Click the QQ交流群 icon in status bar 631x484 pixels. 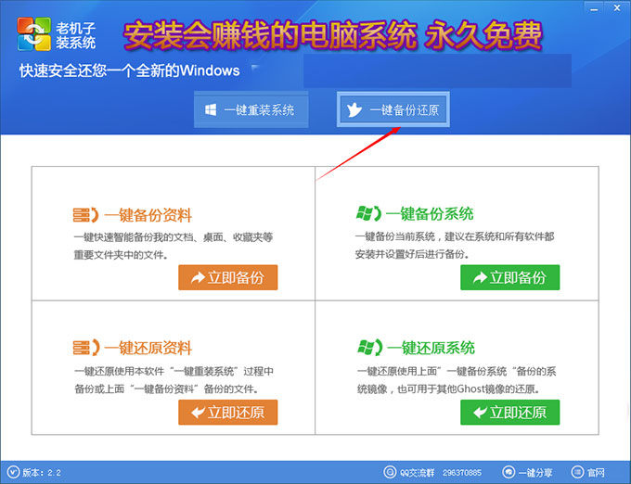390,472
